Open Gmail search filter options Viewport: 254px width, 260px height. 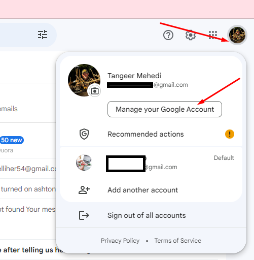pos(43,35)
